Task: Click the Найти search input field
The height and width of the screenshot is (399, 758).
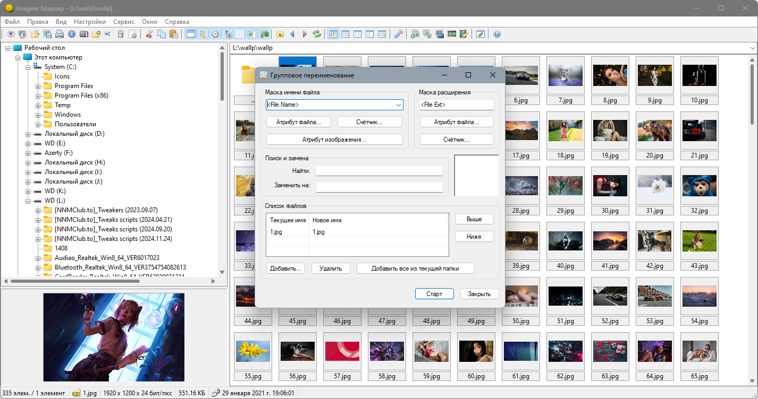Action: pyautogui.click(x=379, y=171)
